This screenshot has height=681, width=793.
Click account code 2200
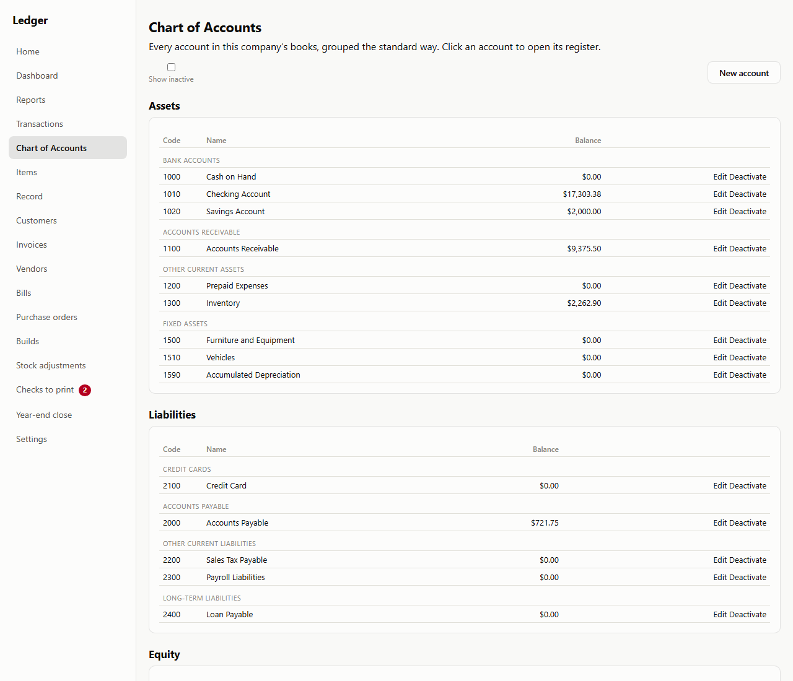click(172, 560)
